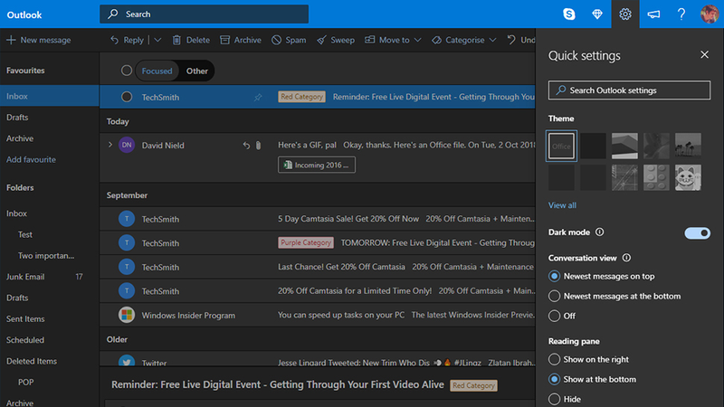Click View all themes link
This screenshot has width=724, height=407.
(x=562, y=205)
